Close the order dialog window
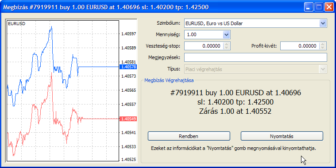 [x=329, y=7]
